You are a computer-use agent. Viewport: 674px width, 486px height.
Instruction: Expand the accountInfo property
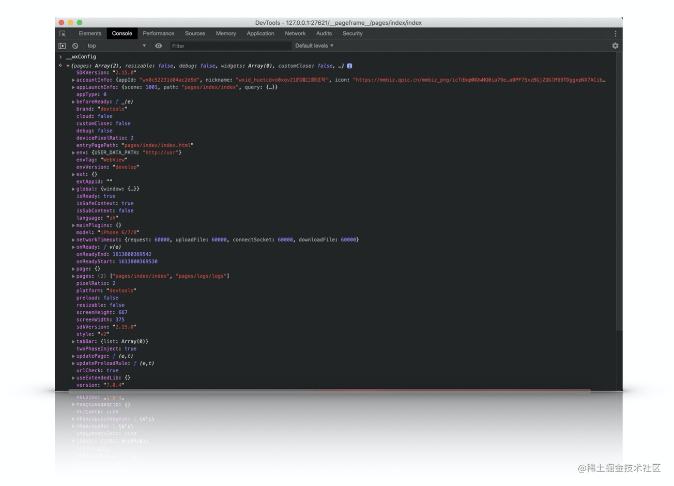[x=73, y=80]
